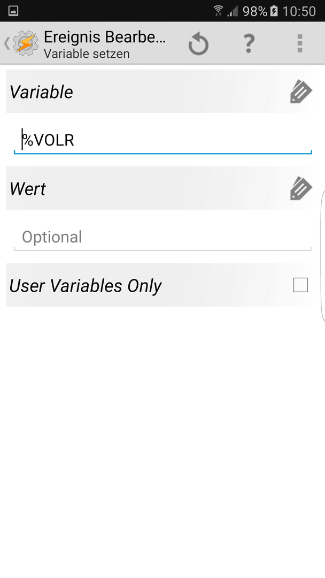This screenshot has width=325, height=578.
Task: Tap the Optional value input field
Action: 162,237
